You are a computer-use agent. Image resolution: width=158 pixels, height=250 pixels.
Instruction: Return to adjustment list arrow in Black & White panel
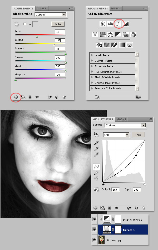coord(16,97)
